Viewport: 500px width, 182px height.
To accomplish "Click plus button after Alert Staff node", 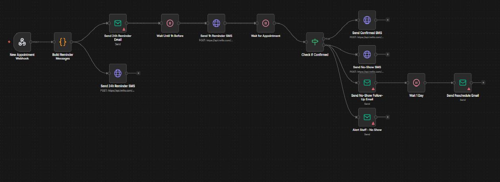I will [388, 117].
